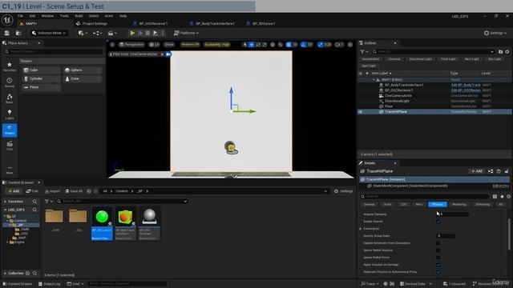This screenshot has width=513, height=288.
Task: Click the viewport layout maximize icon
Action: 350,45
